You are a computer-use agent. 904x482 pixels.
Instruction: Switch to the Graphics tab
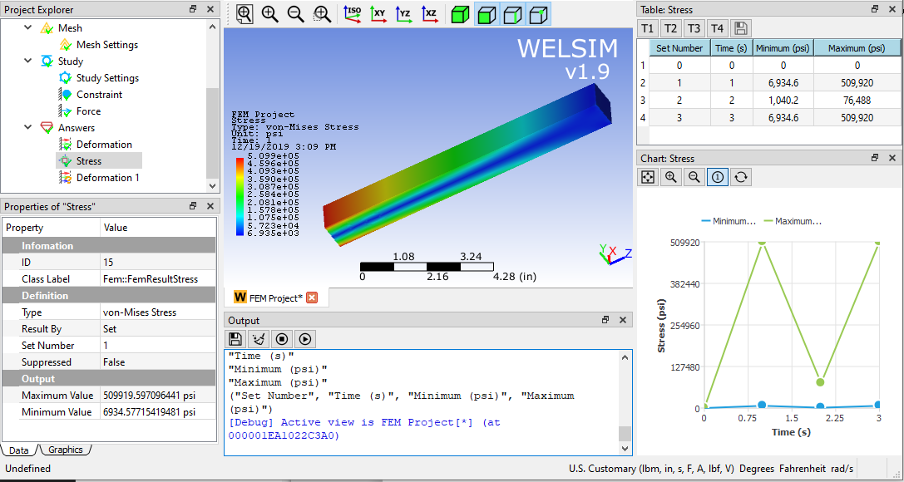[x=65, y=450]
